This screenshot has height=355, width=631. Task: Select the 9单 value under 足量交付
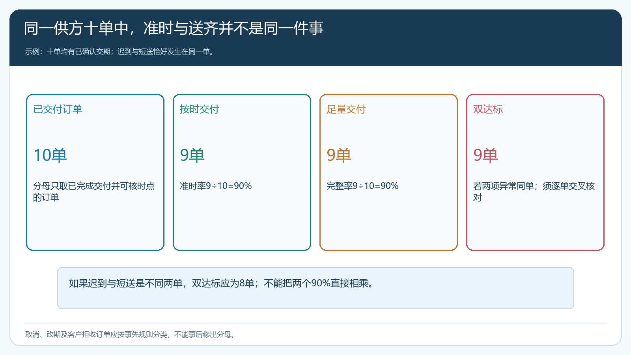coord(339,155)
